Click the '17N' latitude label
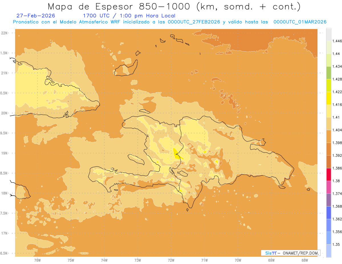 5,233
